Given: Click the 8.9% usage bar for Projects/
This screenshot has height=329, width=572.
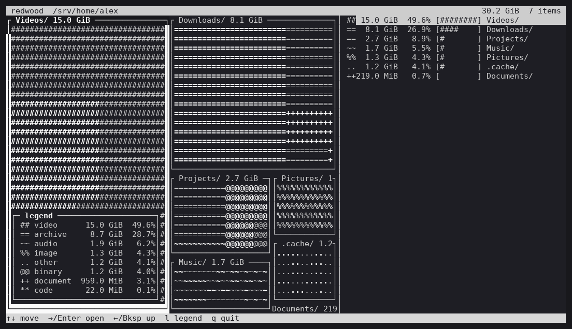Looking at the screenshot, I should tap(459, 39).
